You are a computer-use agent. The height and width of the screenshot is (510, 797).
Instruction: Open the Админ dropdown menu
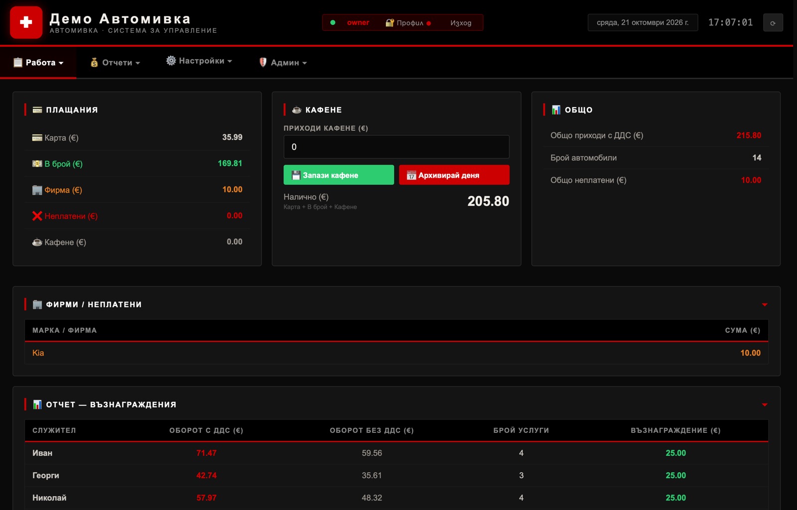[x=283, y=63]
